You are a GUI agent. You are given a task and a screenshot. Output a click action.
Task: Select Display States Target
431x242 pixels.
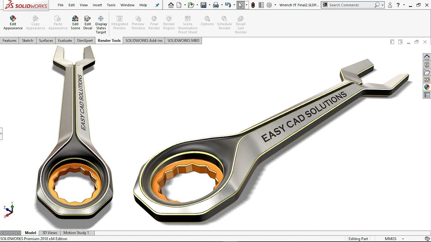(101, 25)
